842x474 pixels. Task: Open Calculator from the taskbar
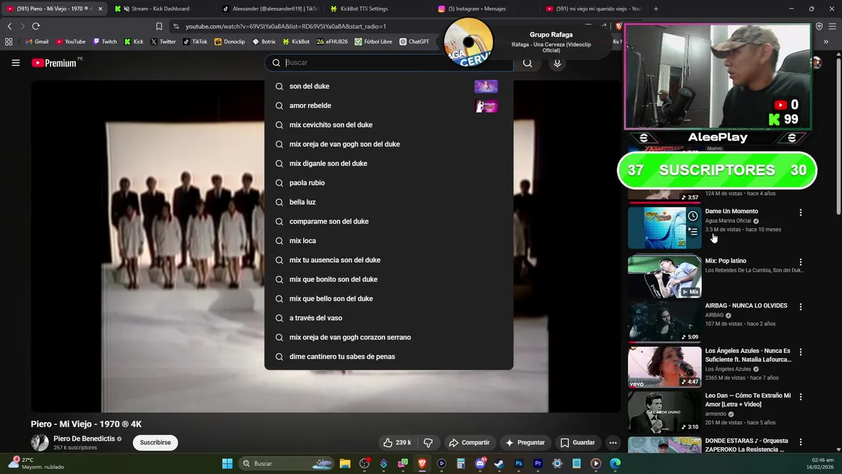tap(460, 463)
